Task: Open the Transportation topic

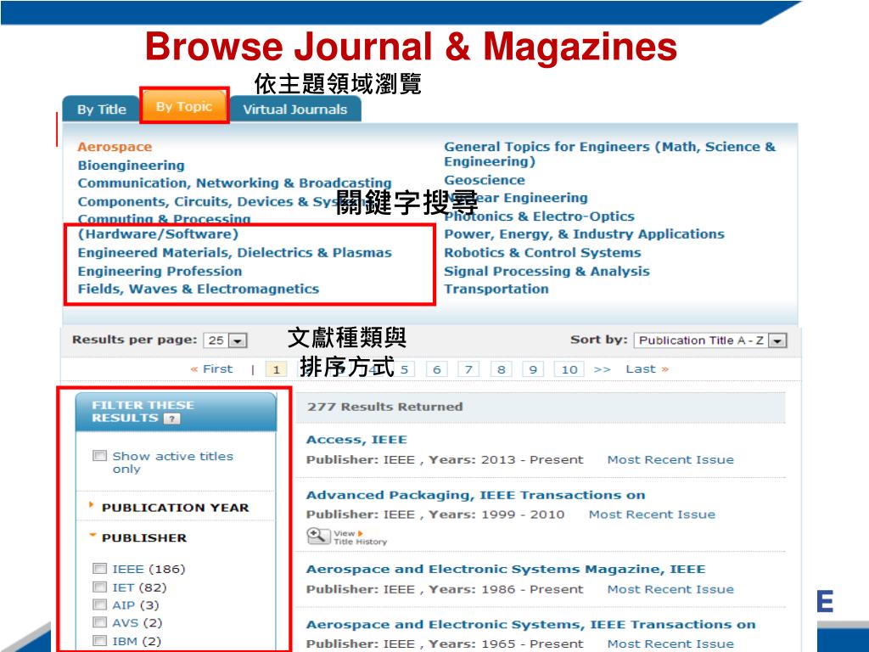Action: tap(496, 289)
